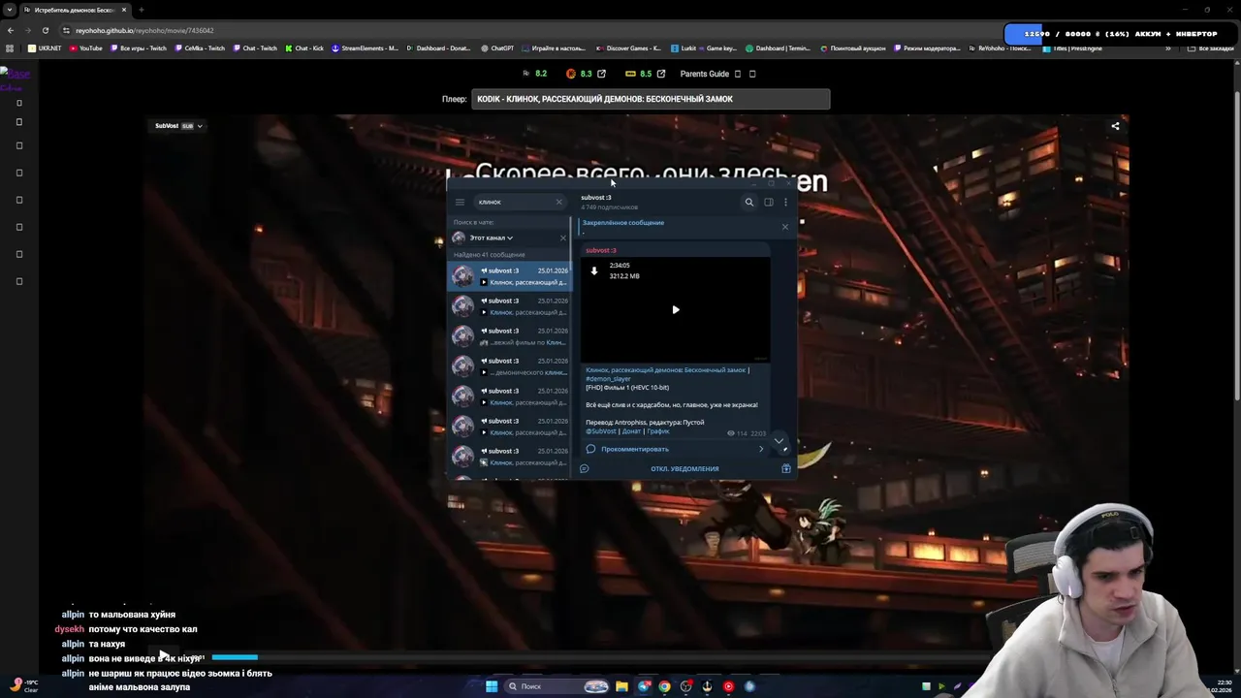Open ChatGPT bookmark

point(497,48)
